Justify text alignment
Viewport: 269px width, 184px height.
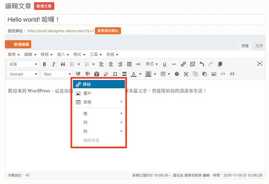[129, 64]
